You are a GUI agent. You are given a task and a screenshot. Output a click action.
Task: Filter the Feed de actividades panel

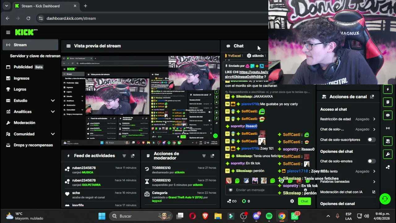pos(124,156)
